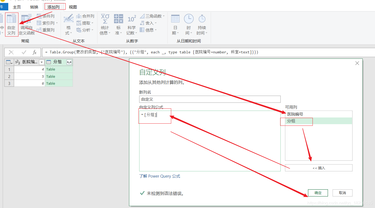Open Standard (标准) math operations
Screen dimensions: 375x208
pyautogui.click(x=118, y=25)
